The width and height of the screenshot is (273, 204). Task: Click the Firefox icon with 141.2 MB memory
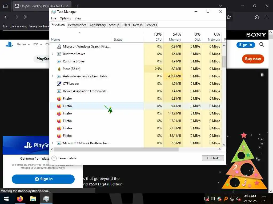coord(59,113)
